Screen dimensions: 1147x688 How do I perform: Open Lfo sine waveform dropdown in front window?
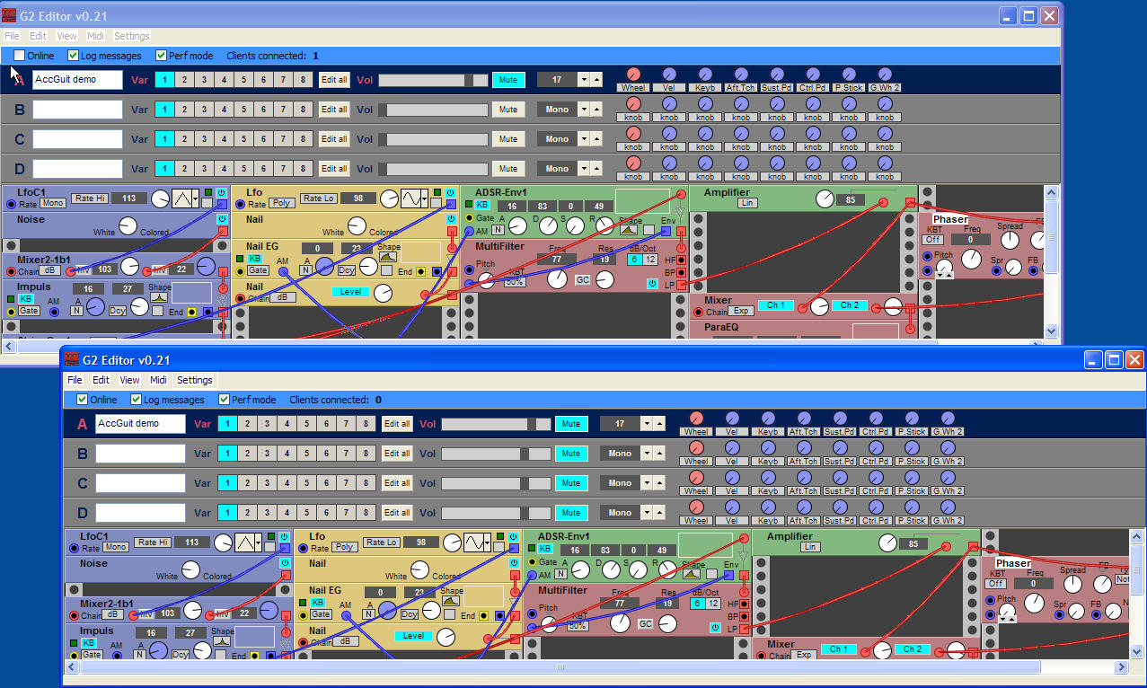pyautogui.click(x=488, y=543)
